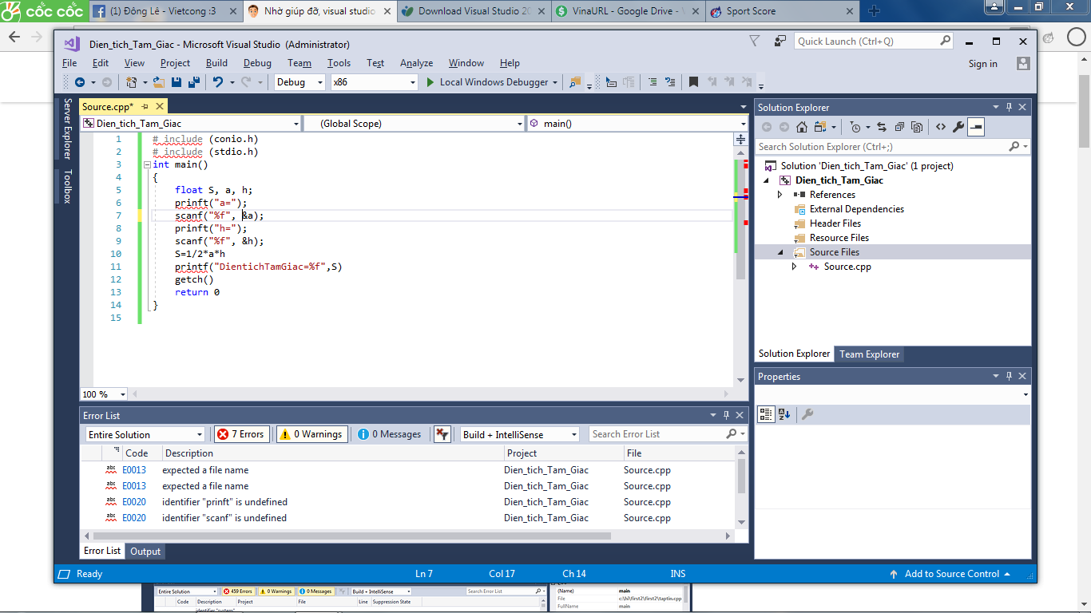Expand the References node
1091x613 pixels.
[780, 195]
